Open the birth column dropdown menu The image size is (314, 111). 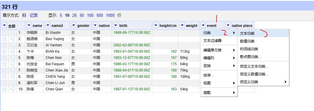coord(116,25)
